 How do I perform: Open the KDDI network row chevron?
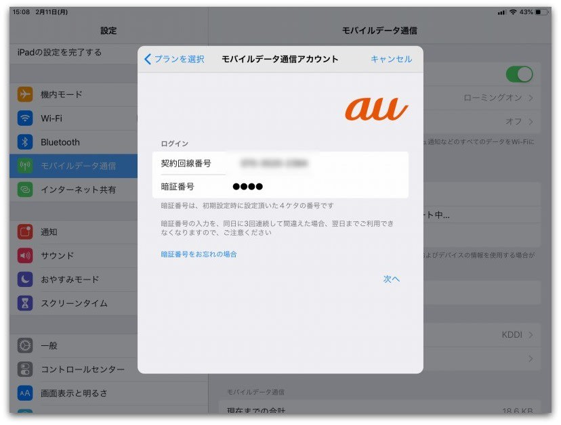pos(531,335)
